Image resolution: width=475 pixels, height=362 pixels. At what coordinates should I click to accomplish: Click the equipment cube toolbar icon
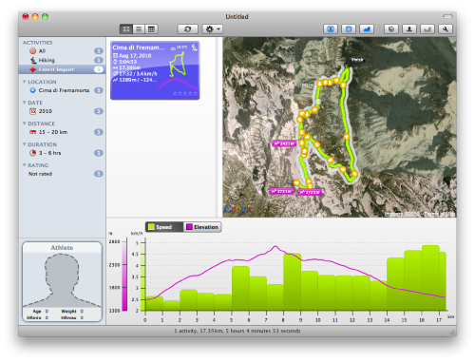pos(391,29)
